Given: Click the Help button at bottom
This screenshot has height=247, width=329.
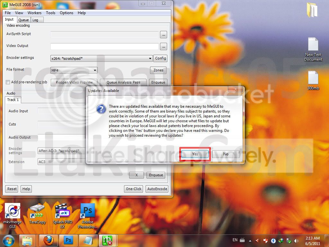Looking at the screenshot, I should click(x=26, y=189).
